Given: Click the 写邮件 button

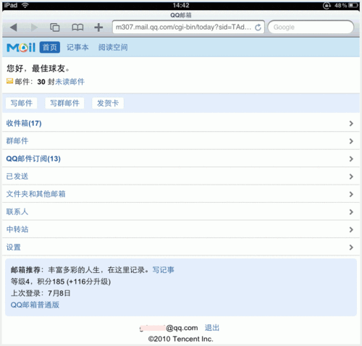Looking at the screenshot, I should pos(22,103).
